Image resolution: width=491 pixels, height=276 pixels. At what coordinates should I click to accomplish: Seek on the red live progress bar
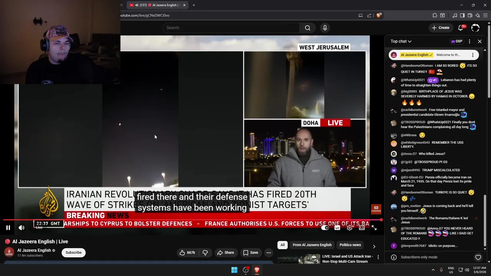[192, 220]
